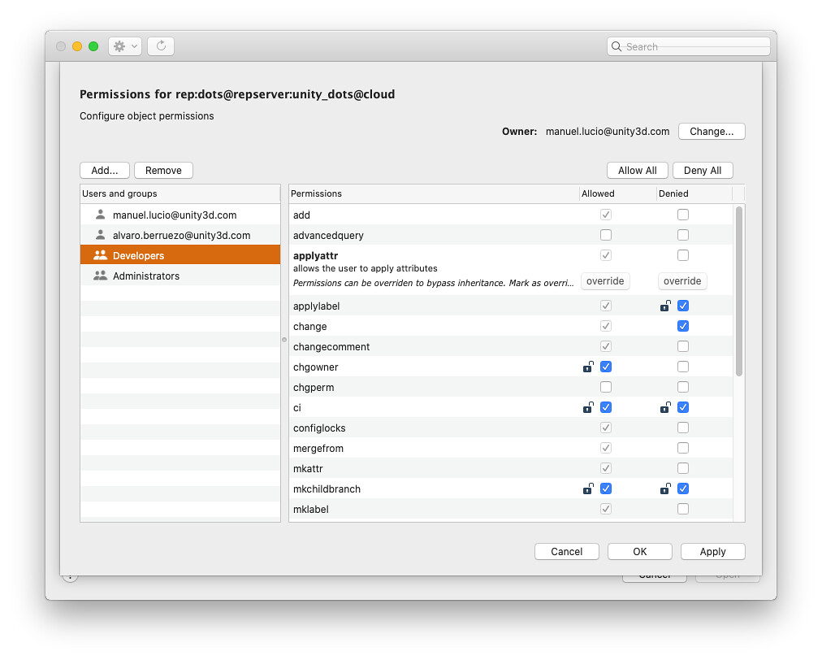
Task: Click the override button under applyattr Allowed
Action: click(x=604, y=280)
